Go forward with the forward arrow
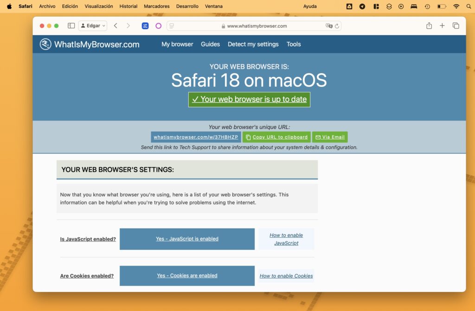 tap(128, 26)
